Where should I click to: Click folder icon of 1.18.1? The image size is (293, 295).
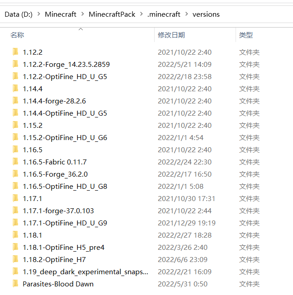click(15, 235)
